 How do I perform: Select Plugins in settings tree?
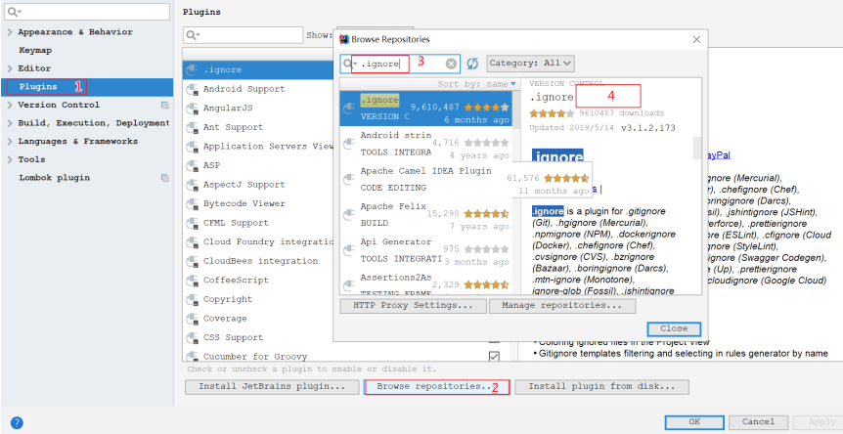[87, 87]
